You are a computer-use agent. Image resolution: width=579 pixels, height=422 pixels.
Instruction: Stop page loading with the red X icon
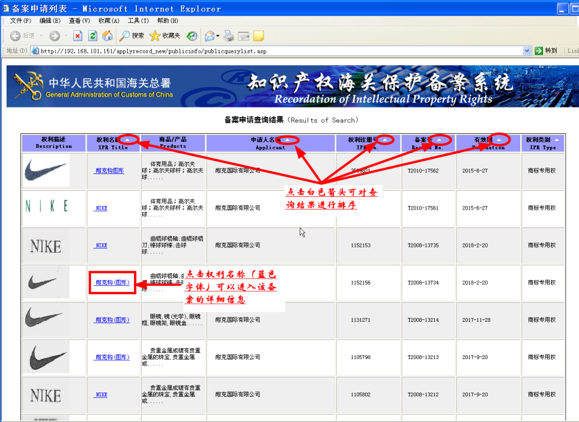(x=77, y=36)
